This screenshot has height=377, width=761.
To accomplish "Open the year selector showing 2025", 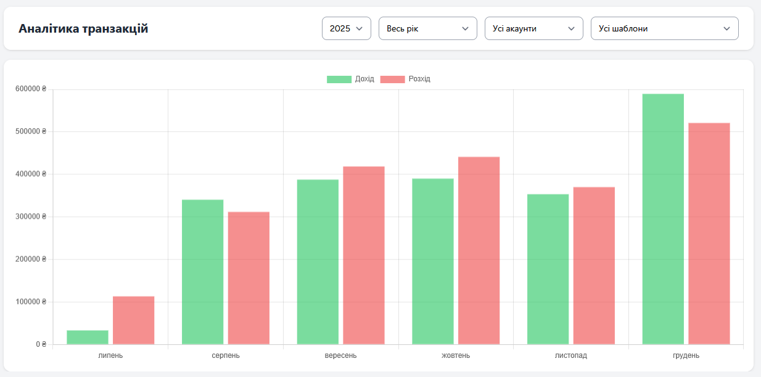I will point(346,28).
